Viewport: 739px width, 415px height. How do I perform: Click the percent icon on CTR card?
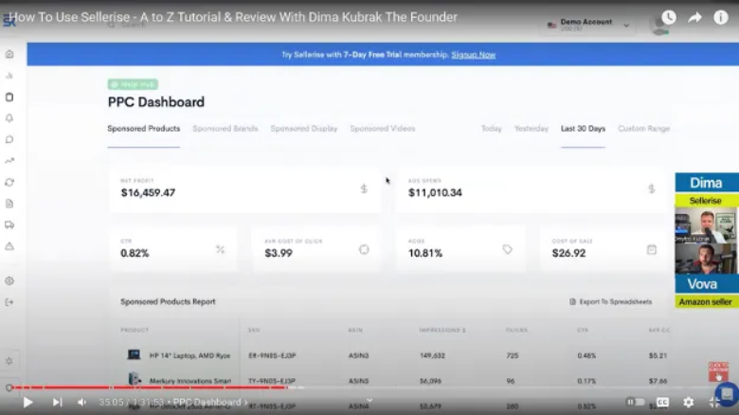(220, 249)
